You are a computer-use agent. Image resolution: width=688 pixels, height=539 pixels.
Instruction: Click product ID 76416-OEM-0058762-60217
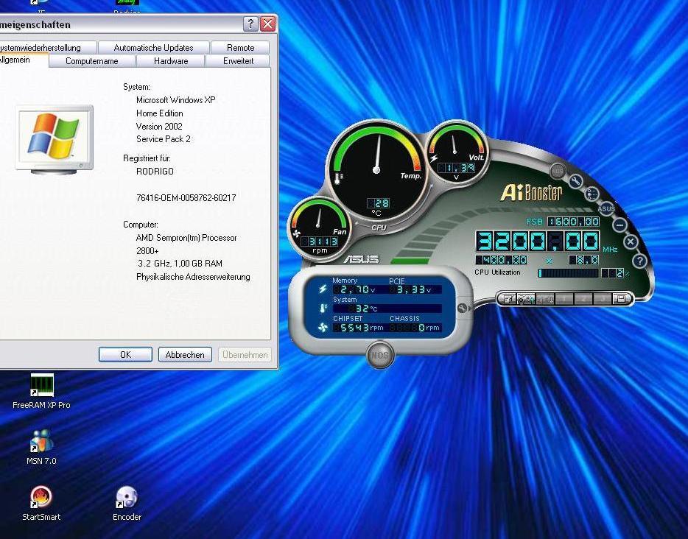click(186, 198)
